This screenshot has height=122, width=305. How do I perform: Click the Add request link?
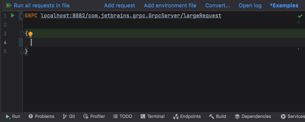click(119, 5)
